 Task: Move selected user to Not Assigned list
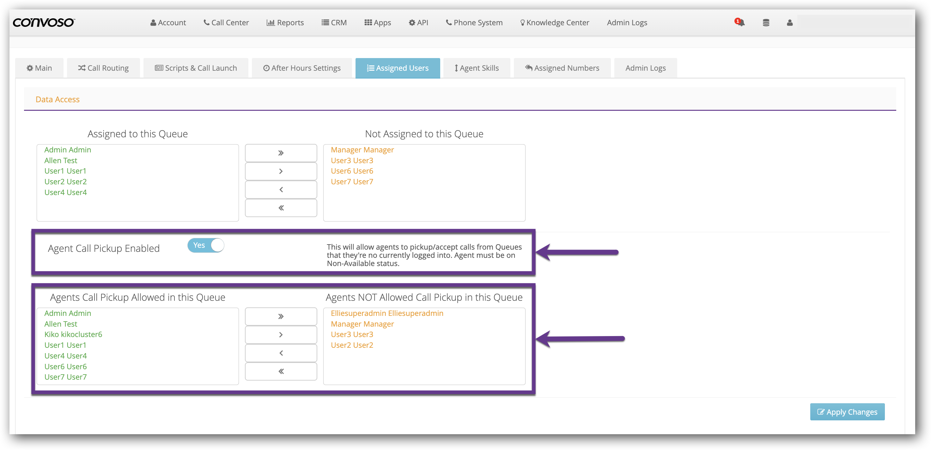click(x=281, y=171)
